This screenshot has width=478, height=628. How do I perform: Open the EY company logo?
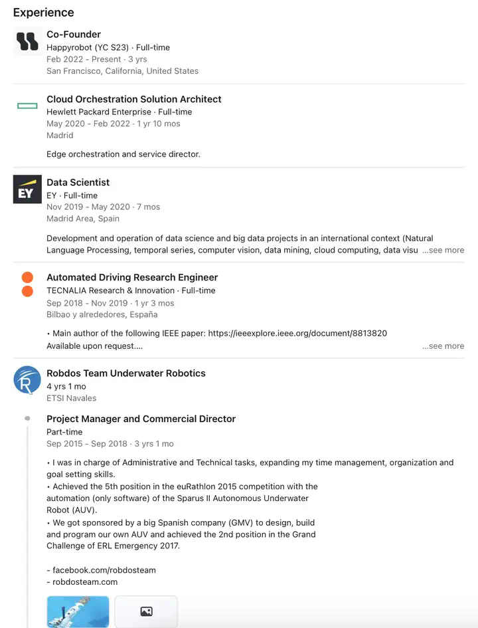pos(27,189)
